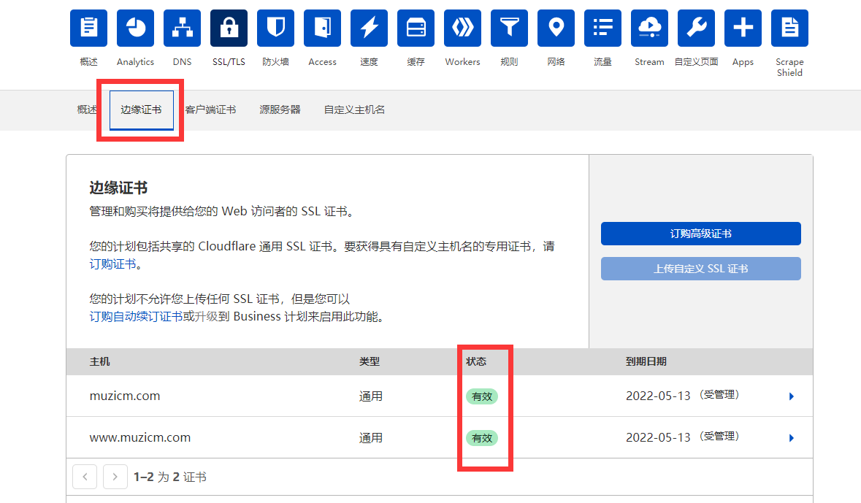Expand the muzicm.com certificate row arrow

click(792, 396)
